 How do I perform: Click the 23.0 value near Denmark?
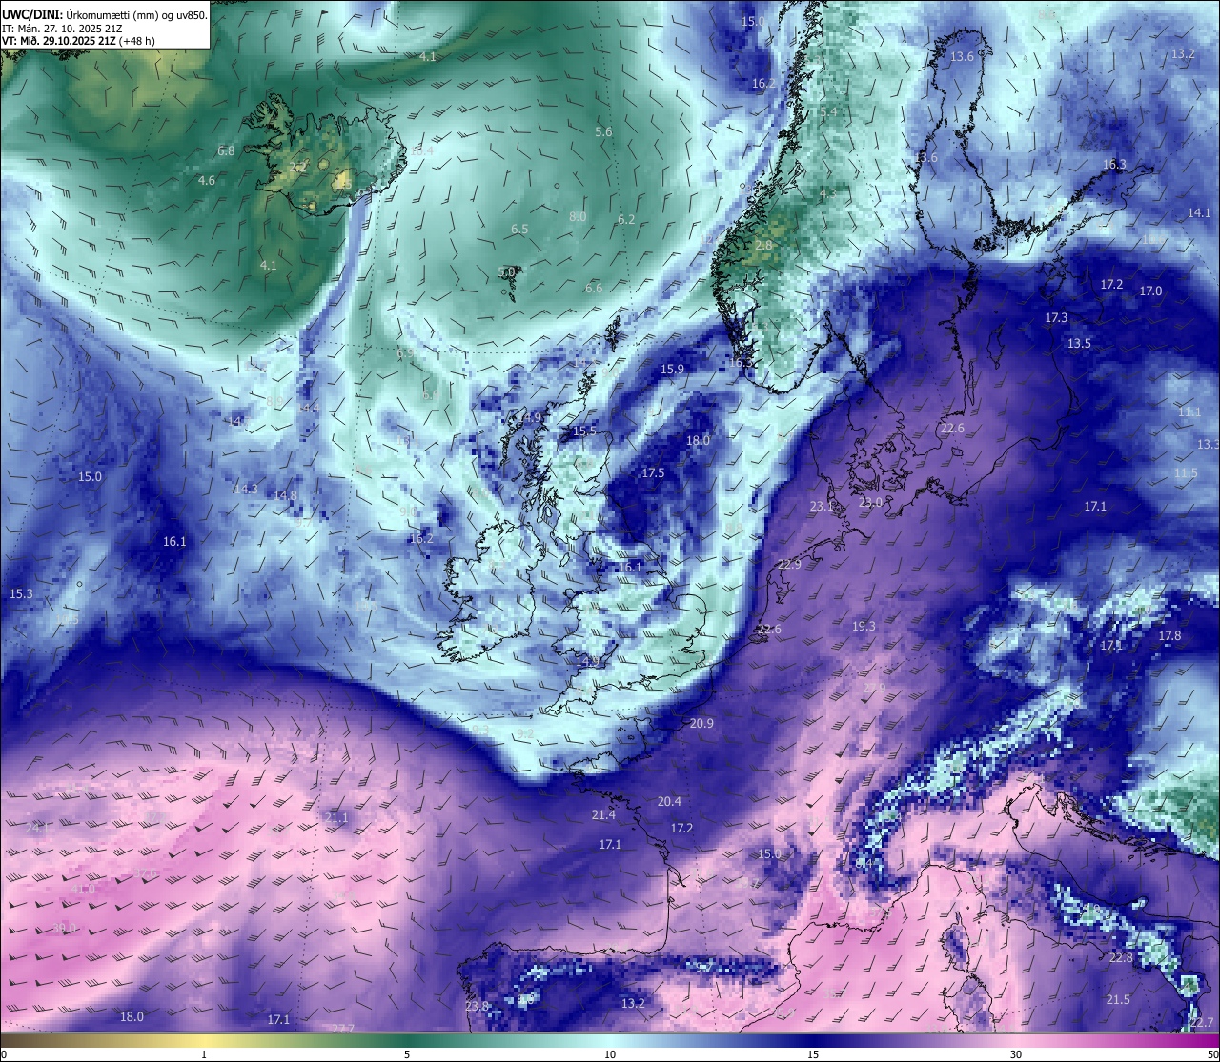(871, 501)
